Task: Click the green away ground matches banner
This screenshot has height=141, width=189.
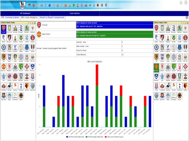Action: click(115, 34)
